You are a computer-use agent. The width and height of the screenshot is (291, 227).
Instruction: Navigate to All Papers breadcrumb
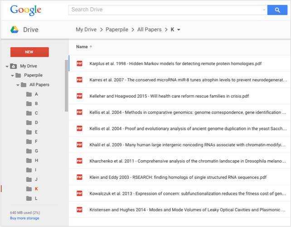(x=149, y=30)
